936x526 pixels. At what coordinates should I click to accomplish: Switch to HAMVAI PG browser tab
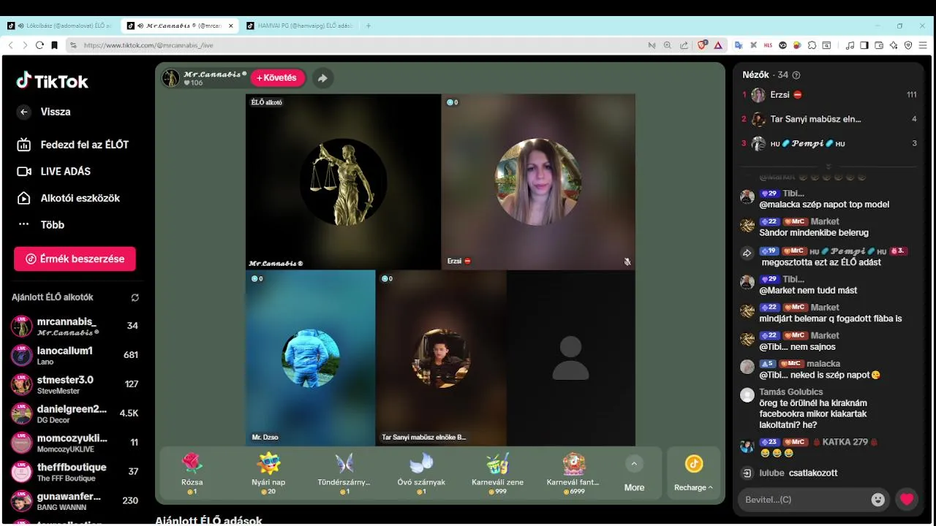(300, 26)
